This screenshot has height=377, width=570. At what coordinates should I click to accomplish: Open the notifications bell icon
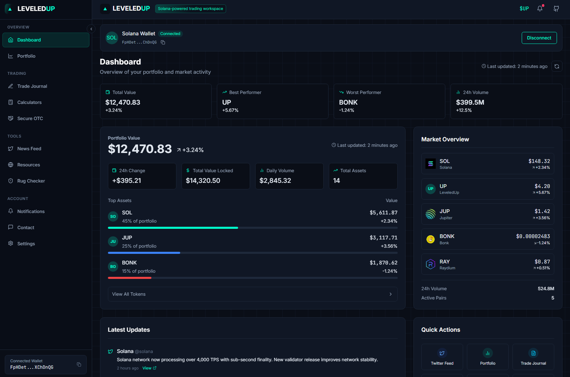[x=540, y=8]
